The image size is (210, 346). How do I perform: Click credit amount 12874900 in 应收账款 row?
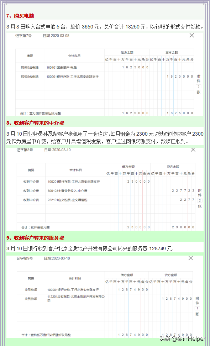pyautogui.click(x=177, y=299)
